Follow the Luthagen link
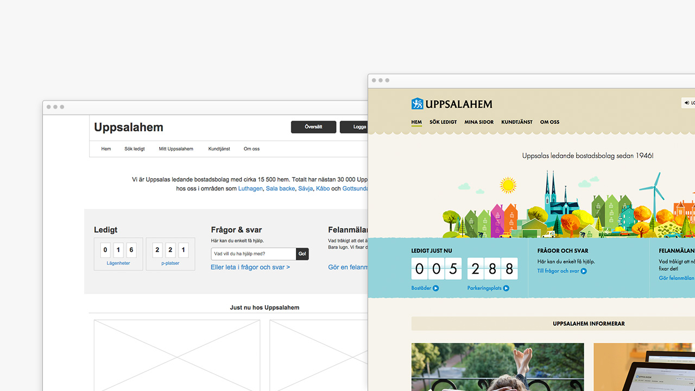 [x=250, y=188]
